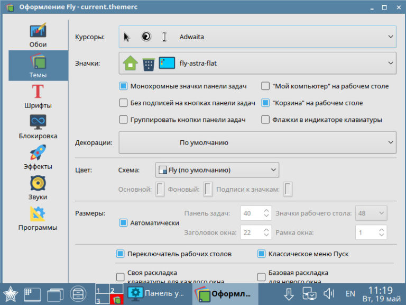Open the Обои wallpaper section

[x=38, y=35]
